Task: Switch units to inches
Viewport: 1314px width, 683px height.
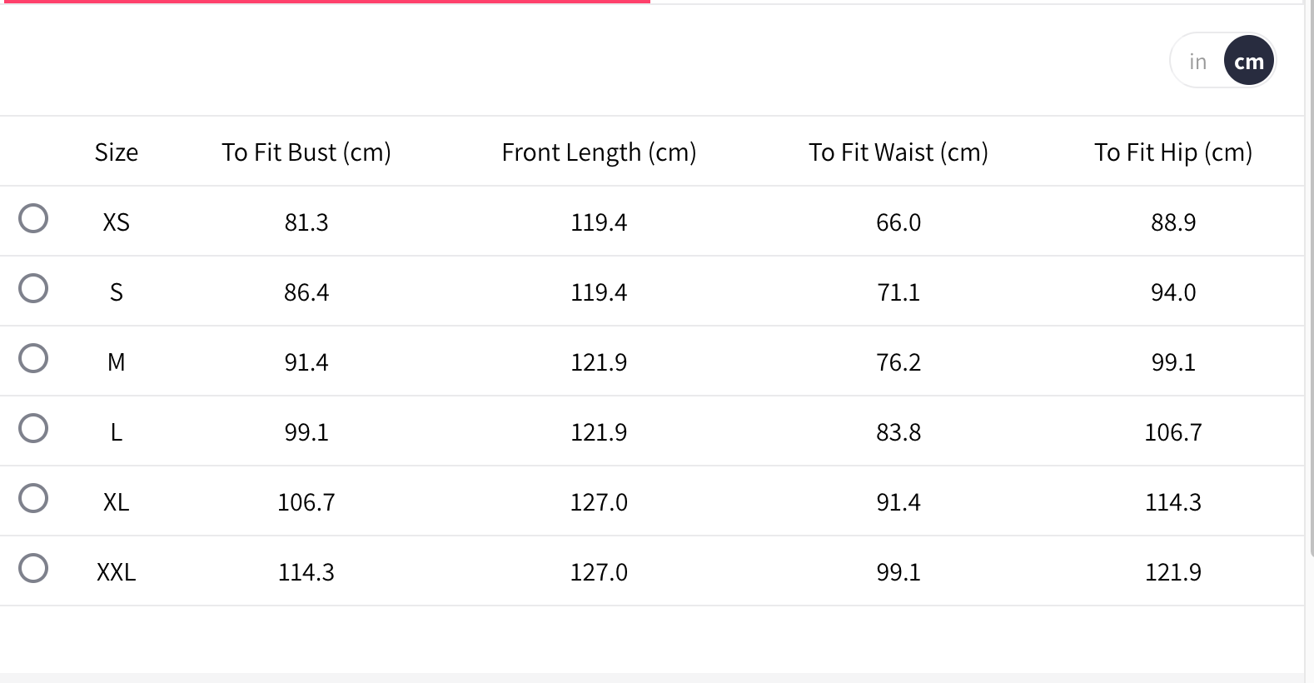Action: click(x=1197, y=62)
